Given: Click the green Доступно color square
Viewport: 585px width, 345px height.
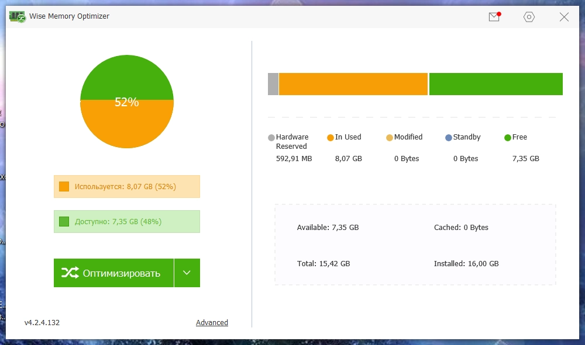Looking at the screenshot, I should point(64,221).
